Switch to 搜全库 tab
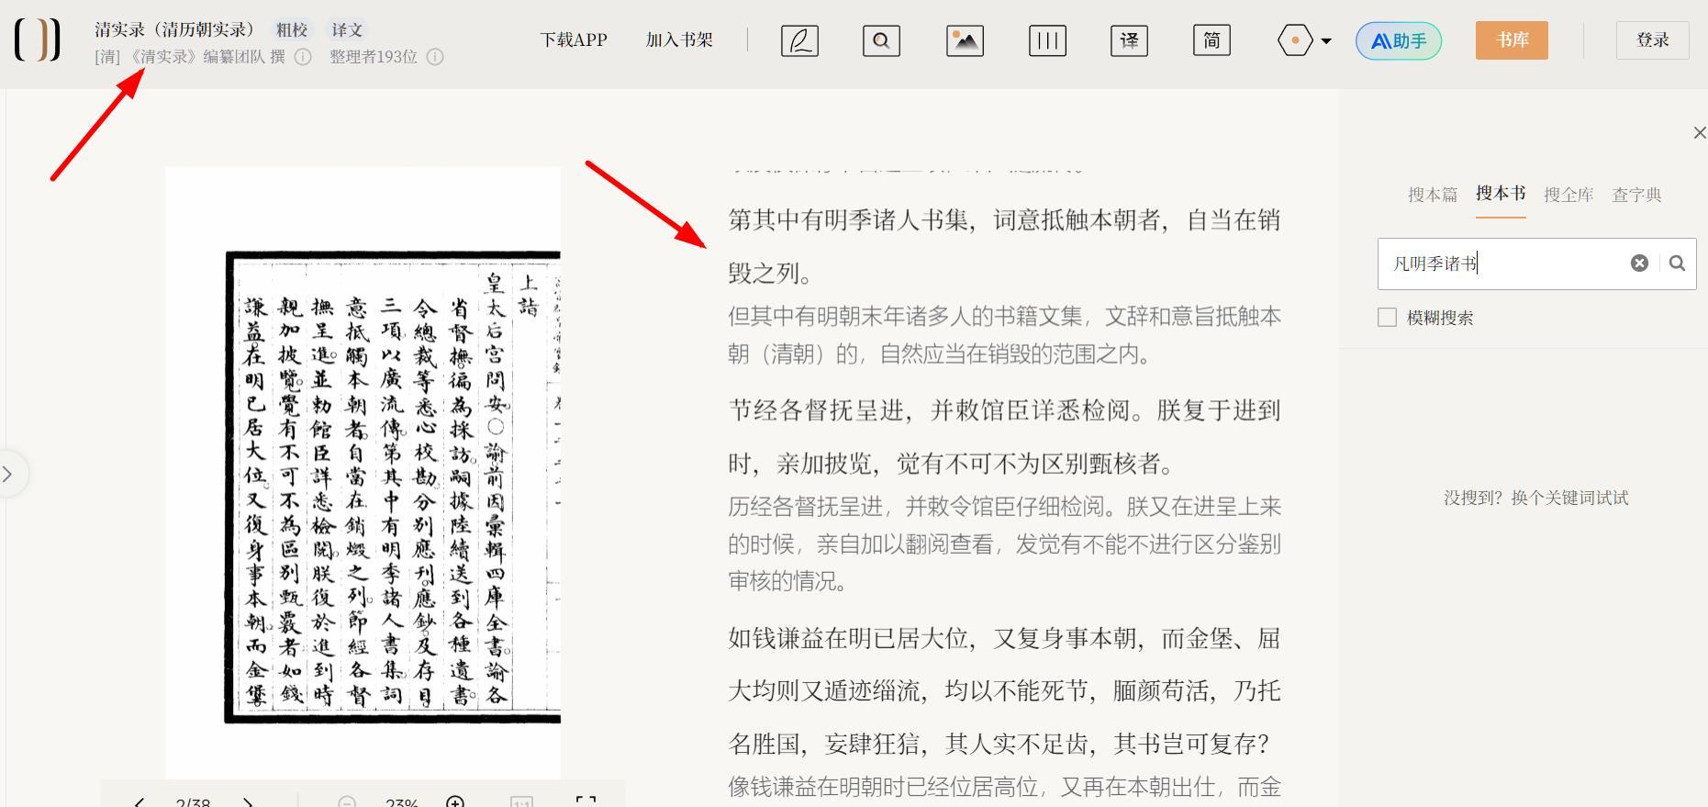The height and width of the screenshot is (807, 1708). pos(1568,195)
